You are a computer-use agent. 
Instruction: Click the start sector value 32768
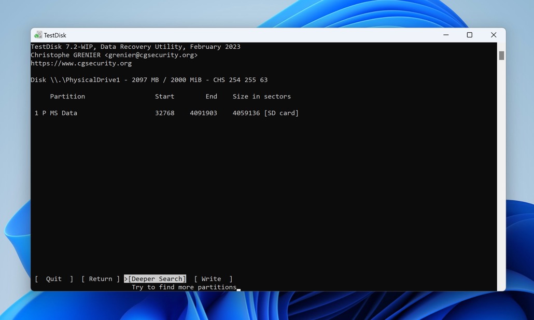click(164, 113)
